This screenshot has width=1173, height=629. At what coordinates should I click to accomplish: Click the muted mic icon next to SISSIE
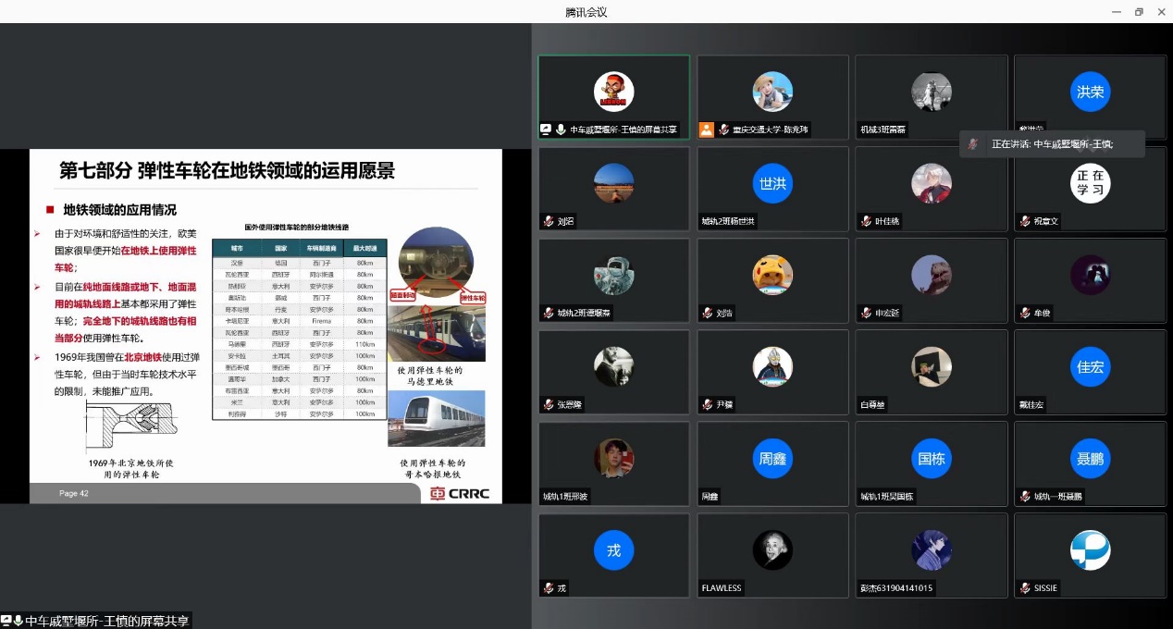(x=1025, y=588)
